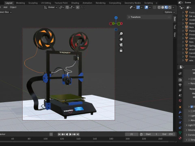This screenshot has height=146, width=195.
Task: Play the animation forward
Action: click(70, 134)
